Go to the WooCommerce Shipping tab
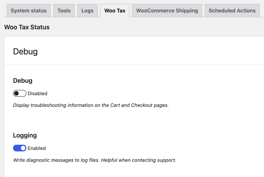This screenshot has height=177, width=264. [x=167, y=11]
